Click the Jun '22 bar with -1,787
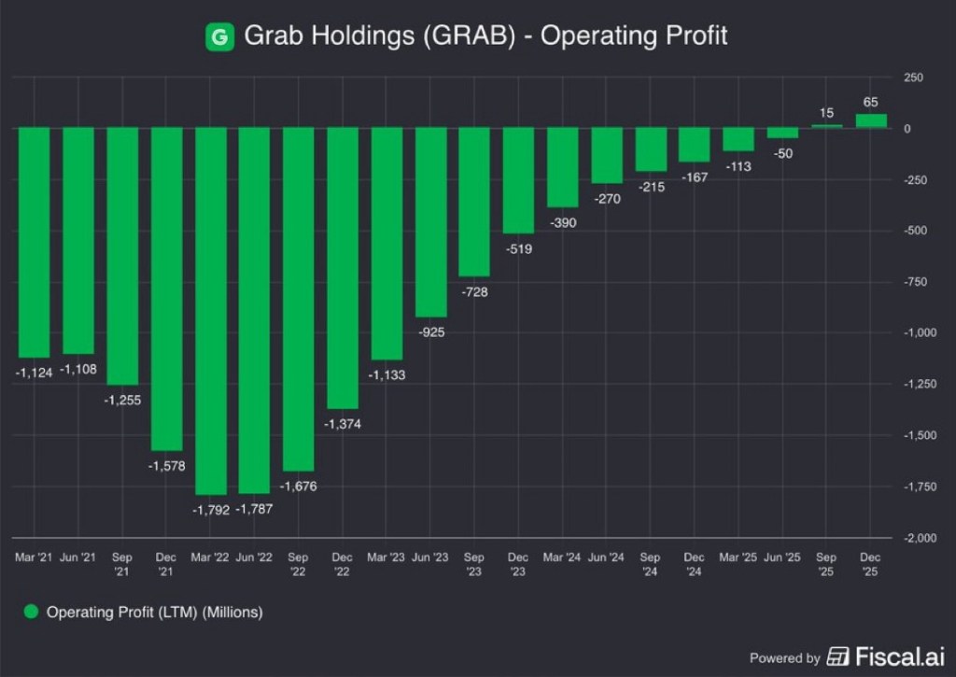956x677 pixels. click(254, 310)
